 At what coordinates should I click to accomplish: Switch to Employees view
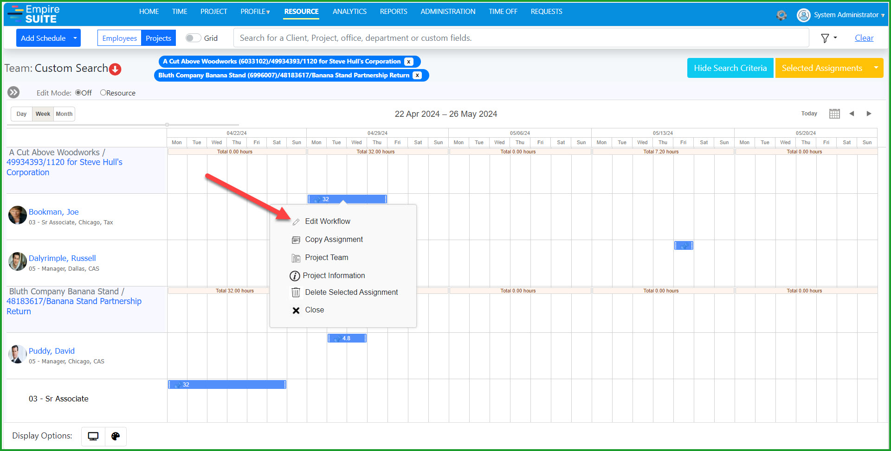click(x=119, y=38)
